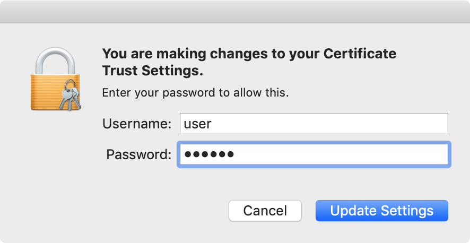The height and width of the screenshot is (243, 470).
Task: Click the dialog's top title bar
Action: (235, 11)
